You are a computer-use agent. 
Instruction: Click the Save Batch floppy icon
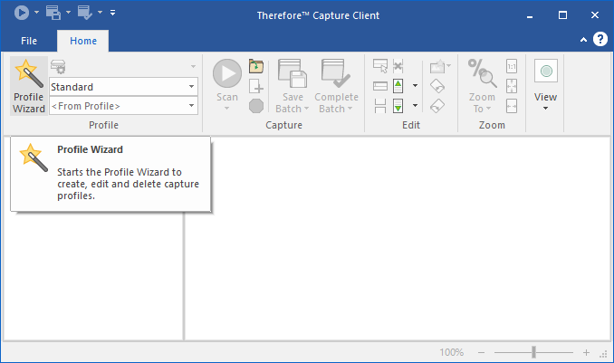click(293, 73)
